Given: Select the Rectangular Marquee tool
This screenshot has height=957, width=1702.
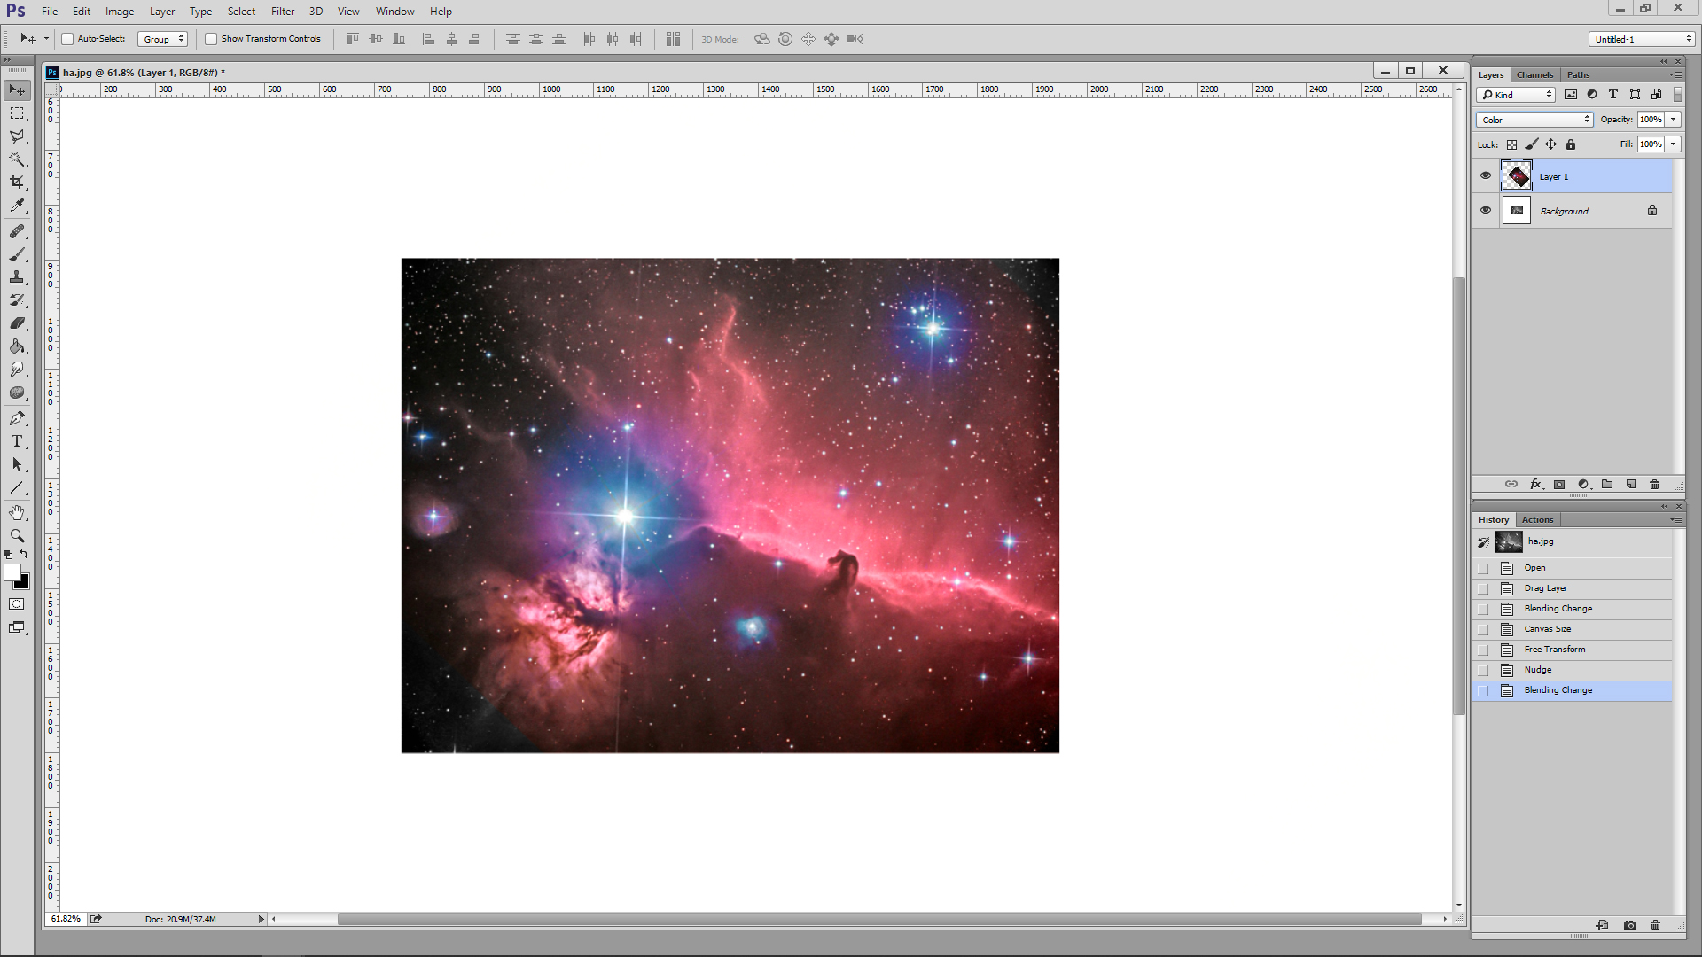Looking at the screenshot, I should 17,113.
